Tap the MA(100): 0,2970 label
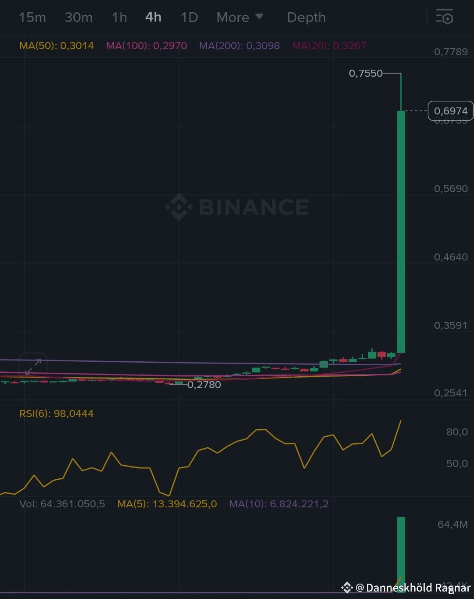This screenshot has width=474, height=599. pyautogui.click(x=146, y=45)
